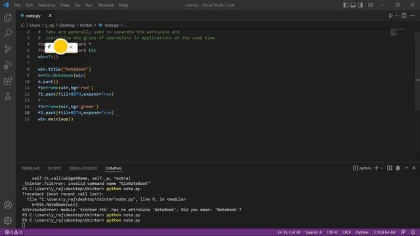The height and width of the screenshot is (236, 420).
Task: Close the note.py editor tab
Action: click(x=50, y=16)
